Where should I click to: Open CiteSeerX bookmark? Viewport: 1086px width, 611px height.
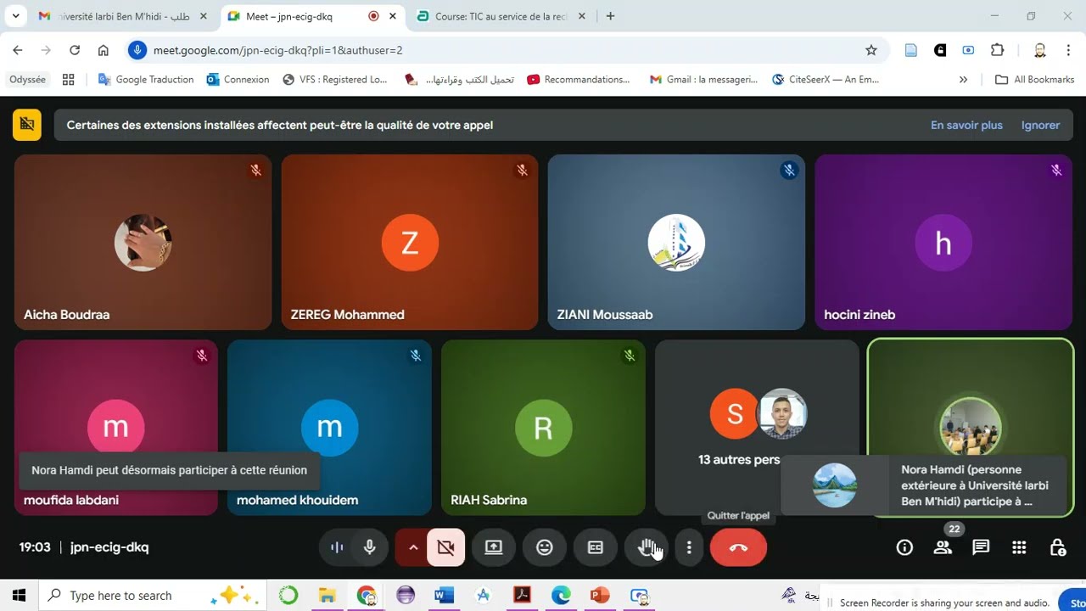tap(826, 79)
